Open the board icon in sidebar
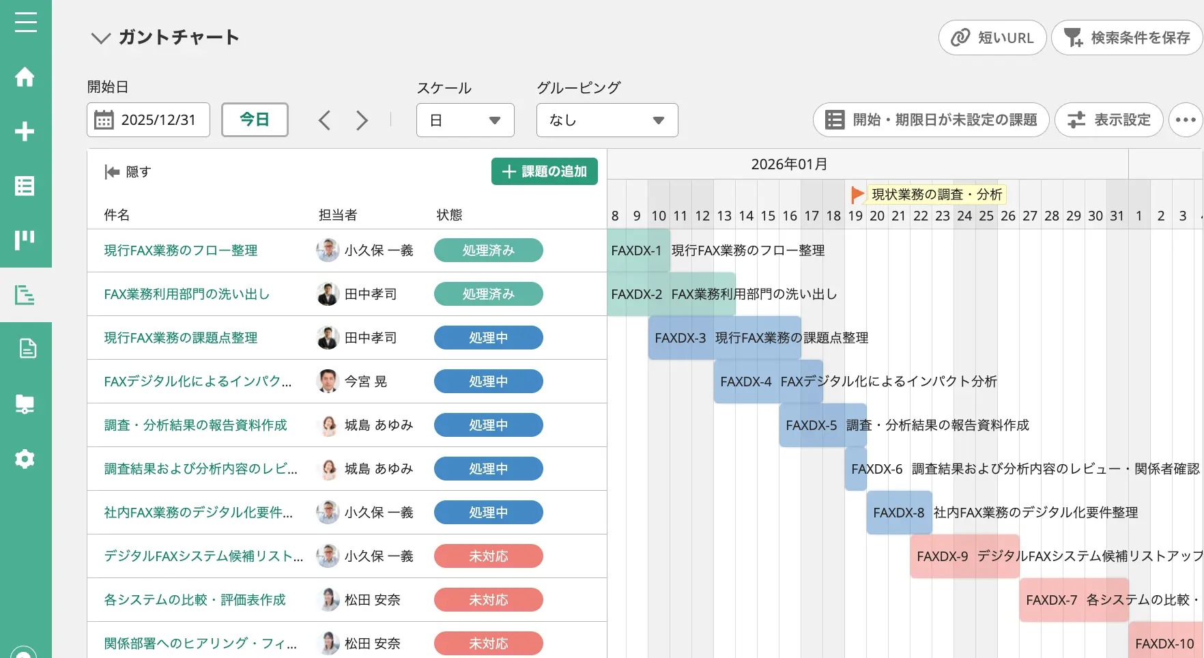Screen dimensions: 1204x658 point(25,240)
